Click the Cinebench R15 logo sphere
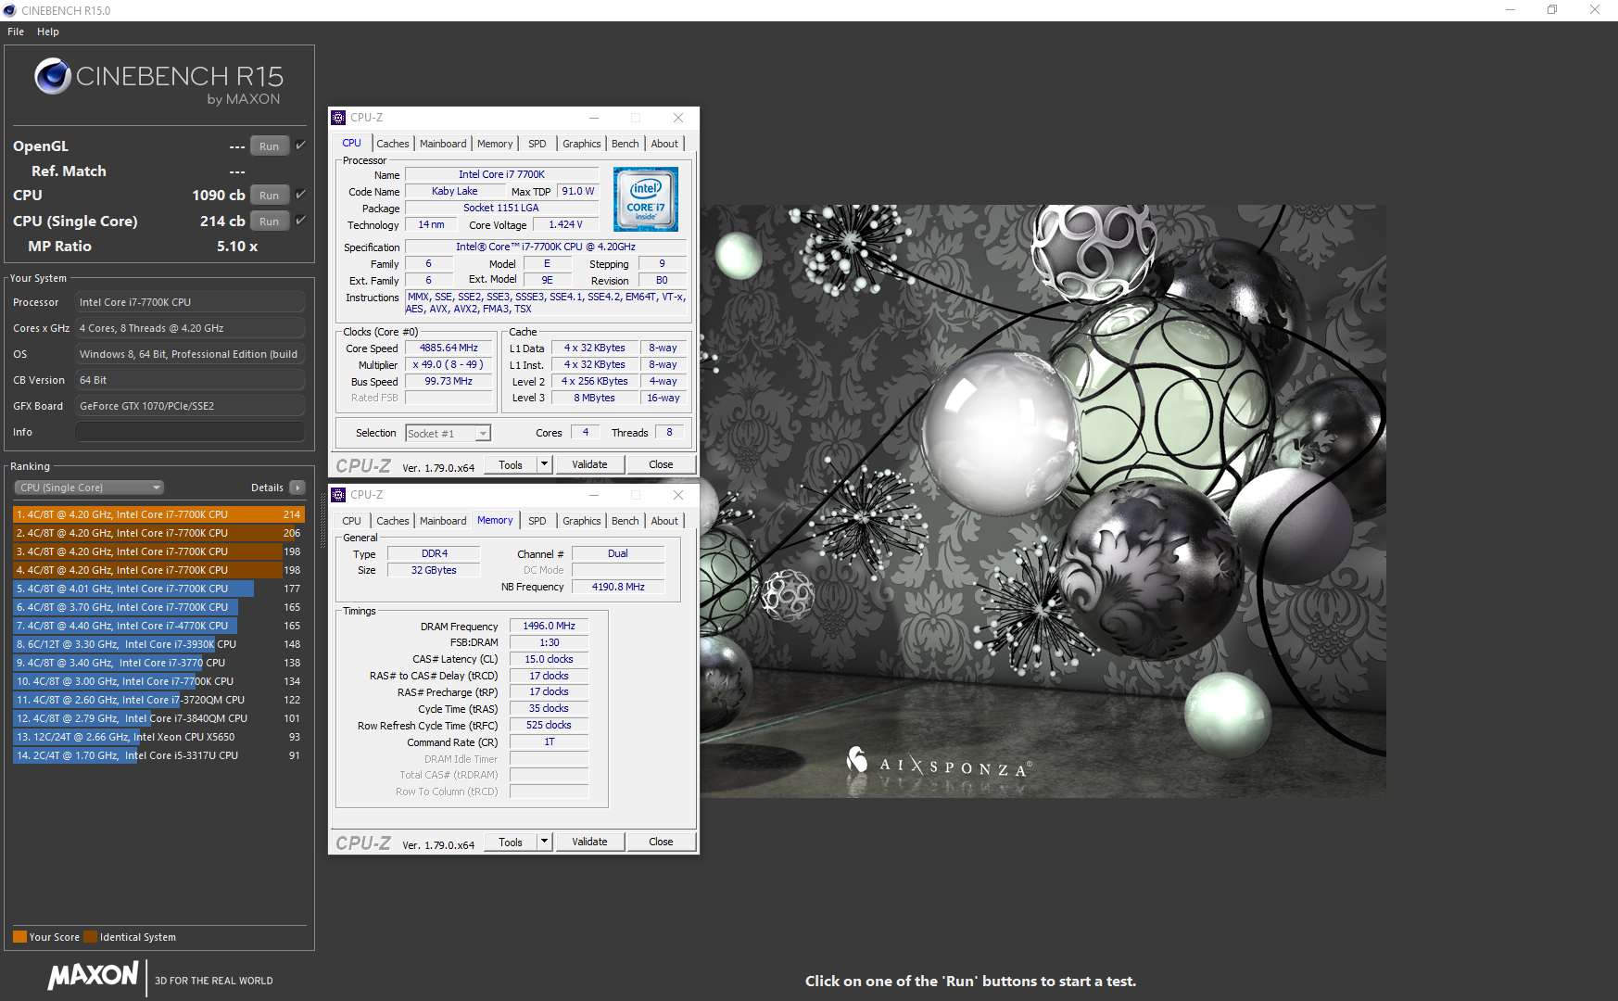 [x=53, y=76]
